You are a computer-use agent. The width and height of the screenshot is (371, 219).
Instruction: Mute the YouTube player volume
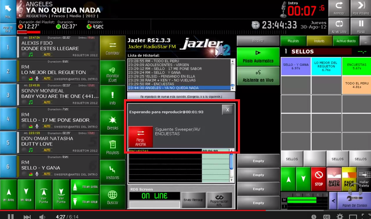[42, 217]
